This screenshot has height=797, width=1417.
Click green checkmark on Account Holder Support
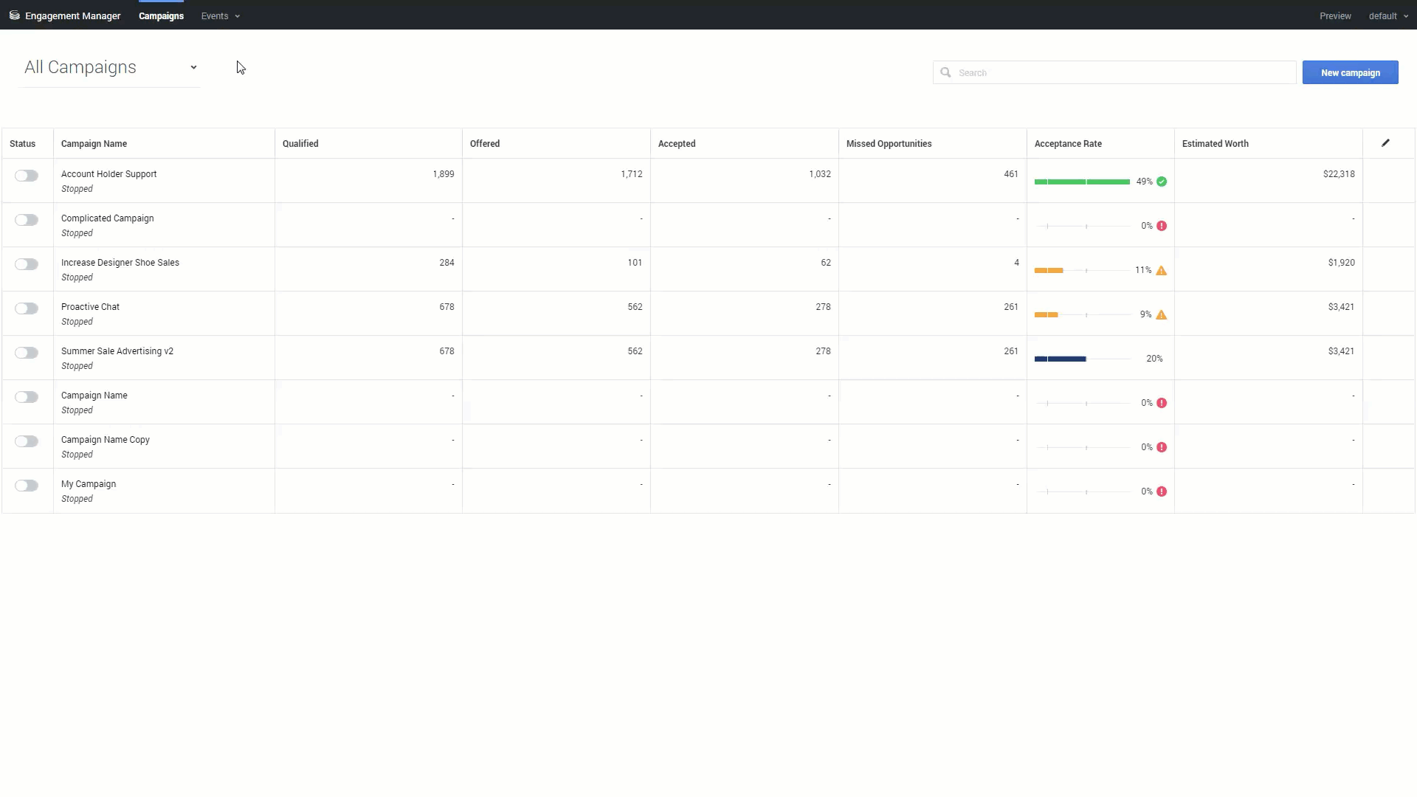[x=1162, y=182]
